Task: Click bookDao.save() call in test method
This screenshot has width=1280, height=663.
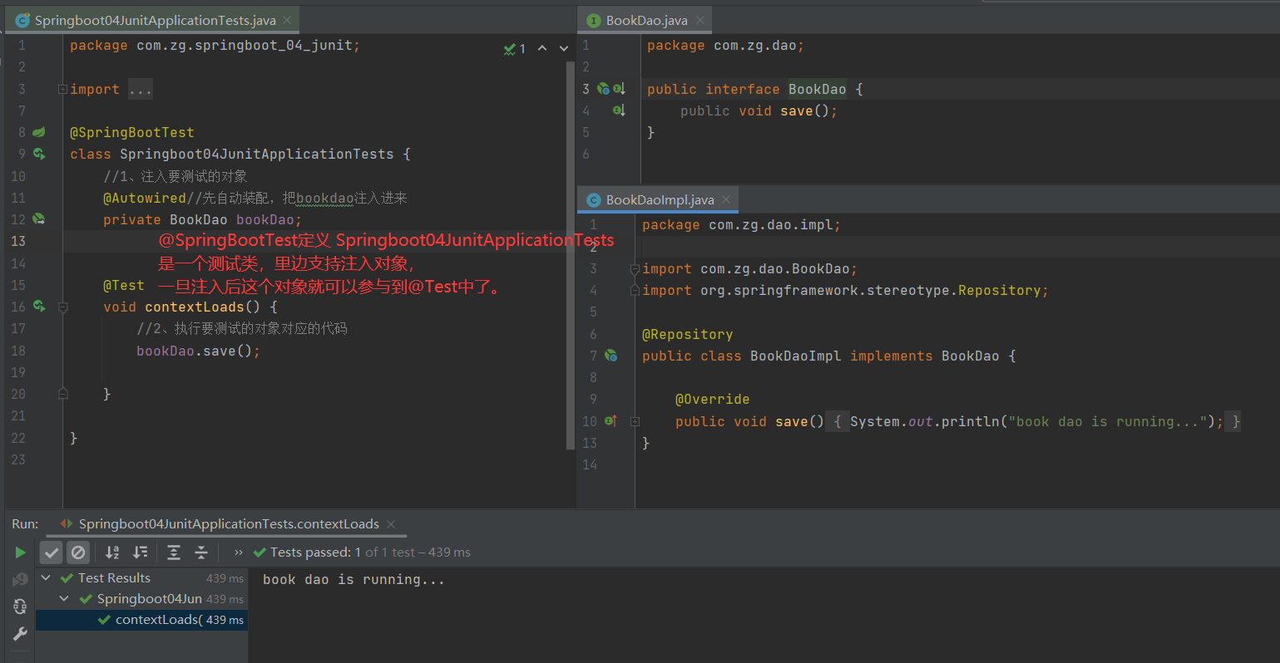Action: [x=199, y=351]
